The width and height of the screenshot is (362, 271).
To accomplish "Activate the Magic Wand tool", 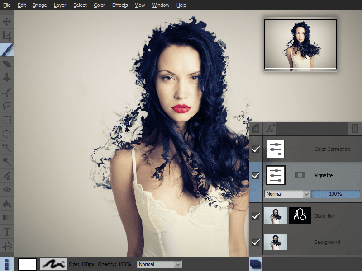I will 7,147.
